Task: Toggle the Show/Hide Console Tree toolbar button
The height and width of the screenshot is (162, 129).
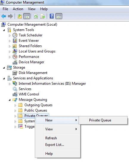Action: (x=27, y=16)
